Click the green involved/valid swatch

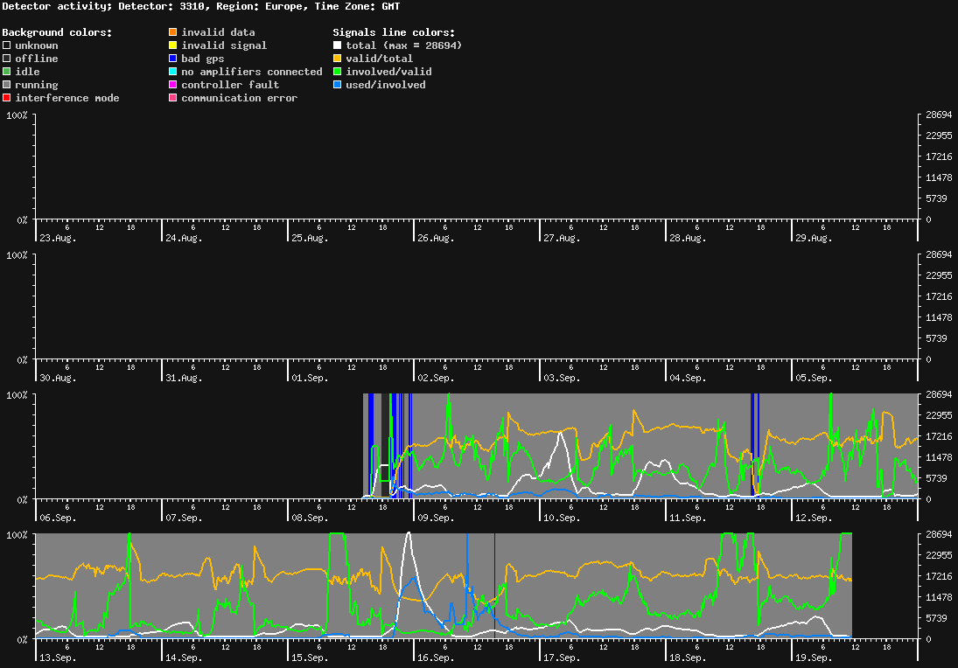337,72
